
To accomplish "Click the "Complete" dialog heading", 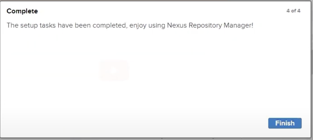I will [x=22, y=11].
